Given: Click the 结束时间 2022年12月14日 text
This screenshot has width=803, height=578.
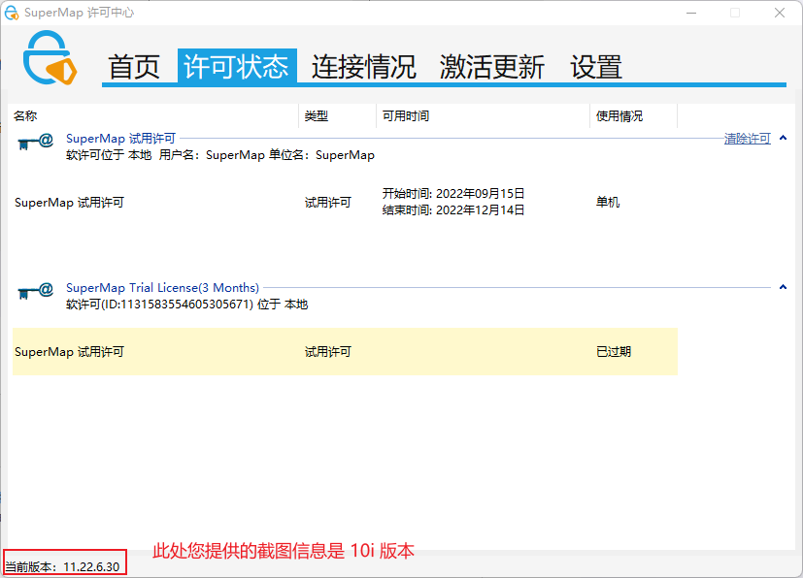Looking at the screenshot, I should pyautogui.click(x=453, y=210).
